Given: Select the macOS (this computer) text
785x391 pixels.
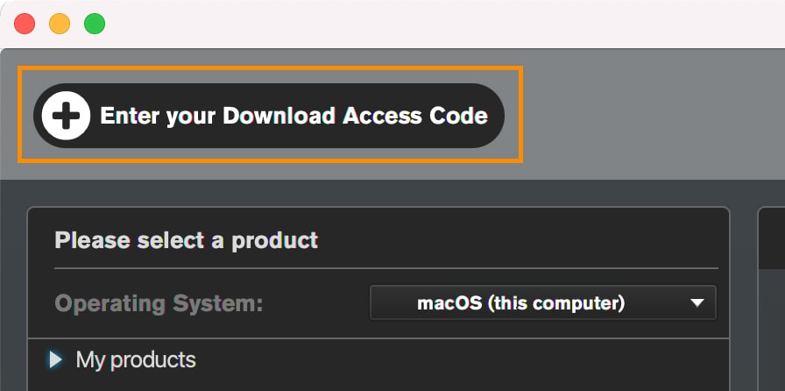Looking at the screenshot, I should (520, 303).
